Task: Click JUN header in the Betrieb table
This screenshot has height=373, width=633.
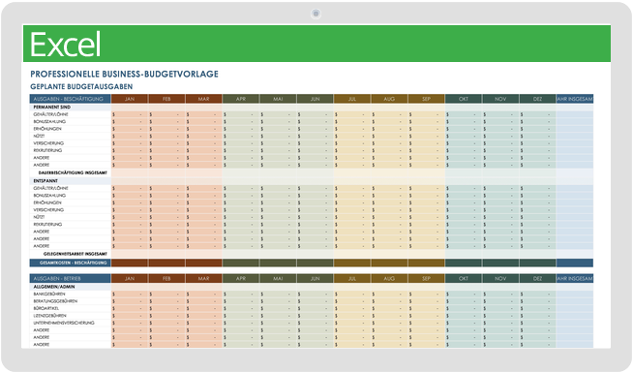Action: click(316, 279)
